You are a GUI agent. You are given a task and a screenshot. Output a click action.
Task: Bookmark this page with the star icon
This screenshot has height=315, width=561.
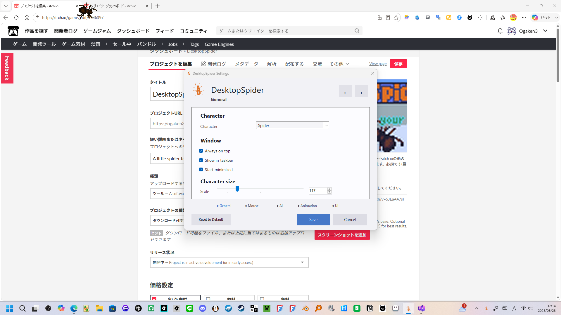pyautogui.click(x=396, y=18)
